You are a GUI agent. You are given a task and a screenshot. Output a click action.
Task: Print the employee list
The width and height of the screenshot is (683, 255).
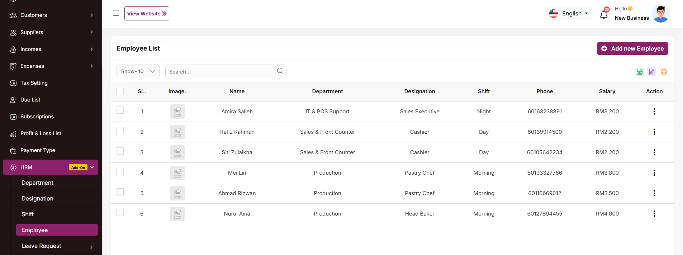(x=664, y=72)
